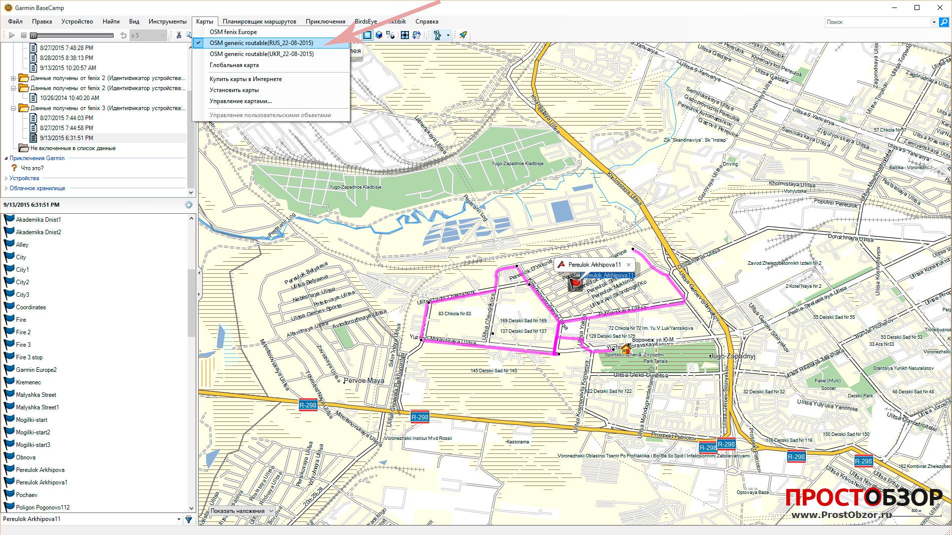Expand the 'Устройства' section
The image size is (952, 535).
[x=6, y=178]
